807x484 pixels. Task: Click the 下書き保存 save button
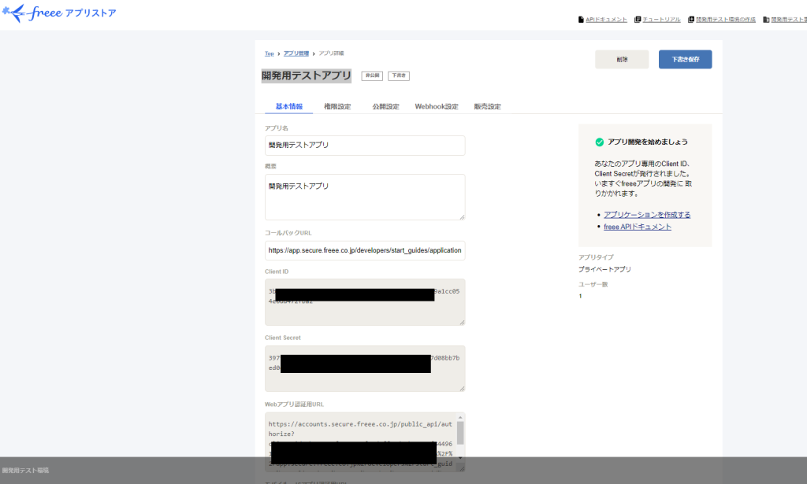(685, 59)
